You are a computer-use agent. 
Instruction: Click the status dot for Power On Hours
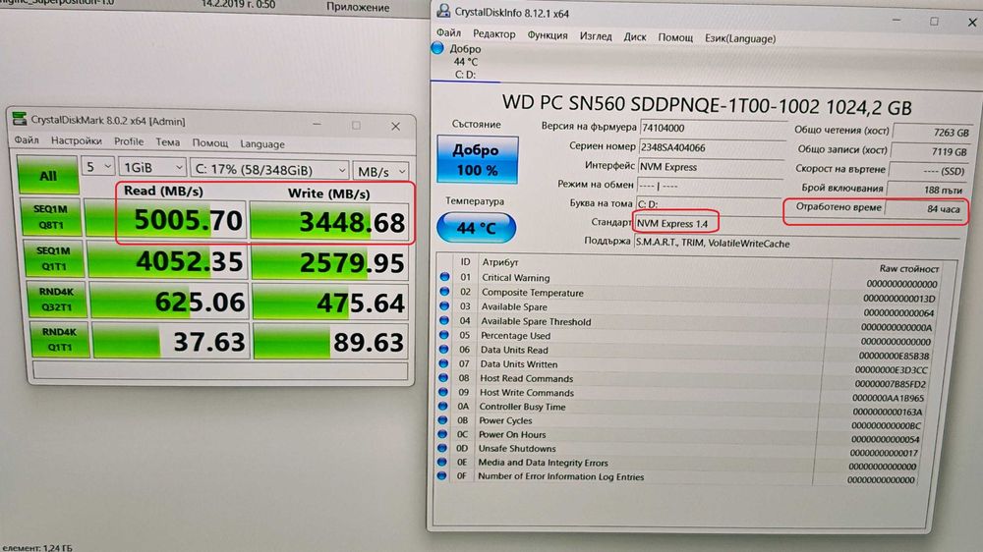[442, 433]
